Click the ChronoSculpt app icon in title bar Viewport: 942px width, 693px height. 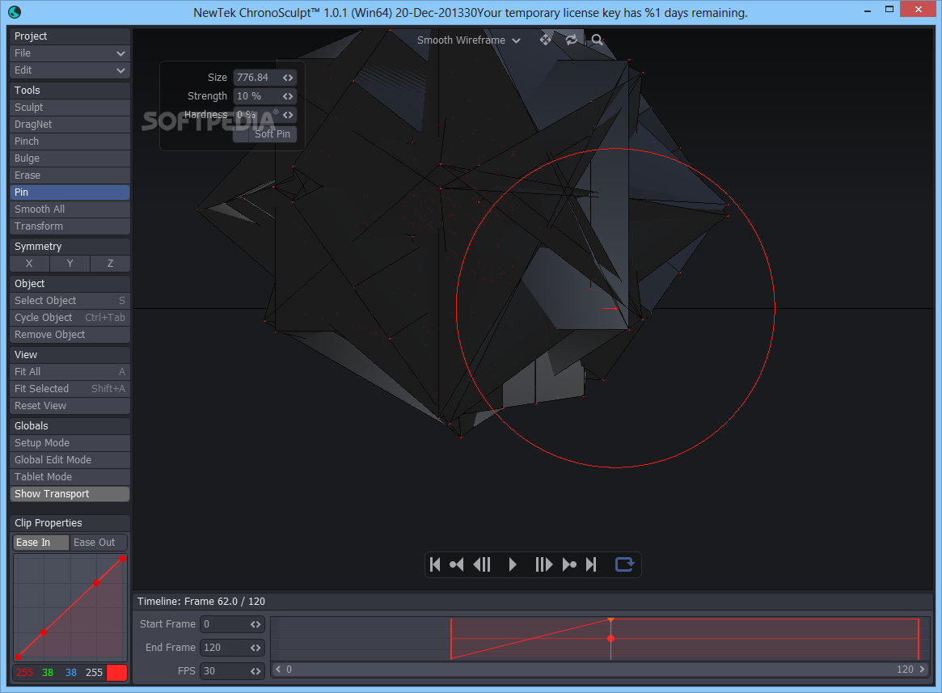pos(15,11)
